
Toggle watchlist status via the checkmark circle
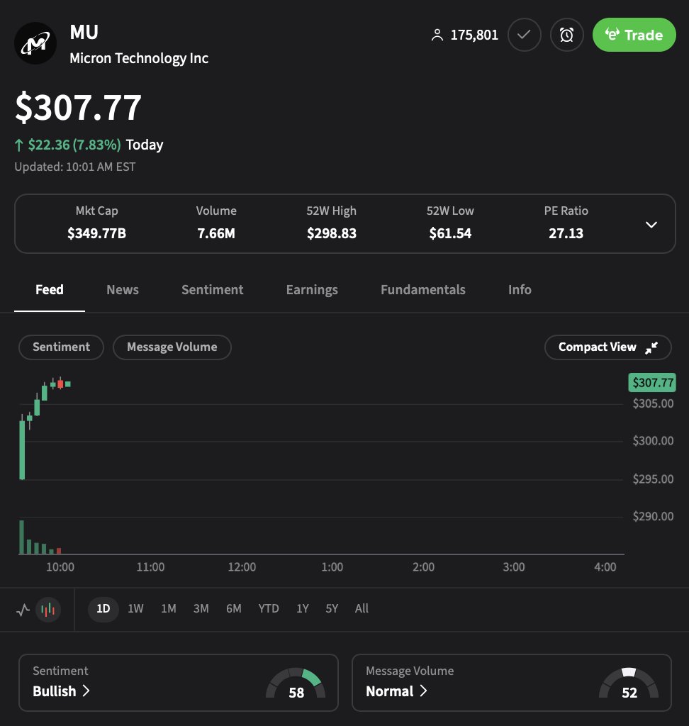tap(525, 34)
